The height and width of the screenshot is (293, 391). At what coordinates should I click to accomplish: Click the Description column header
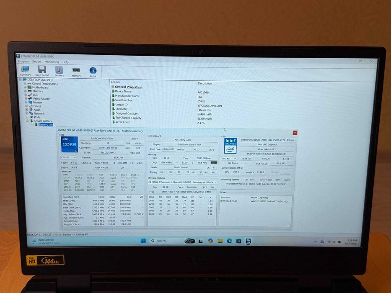(205, 83)
